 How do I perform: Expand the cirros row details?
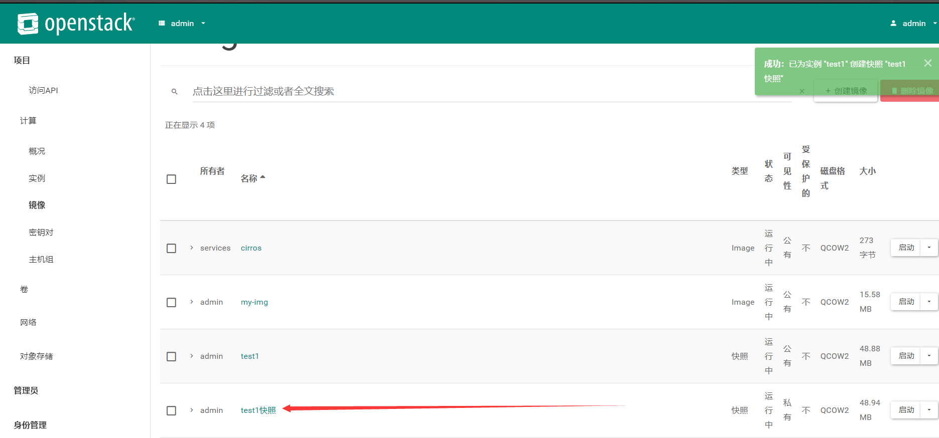pyautogui.click(x=192, y=248)
